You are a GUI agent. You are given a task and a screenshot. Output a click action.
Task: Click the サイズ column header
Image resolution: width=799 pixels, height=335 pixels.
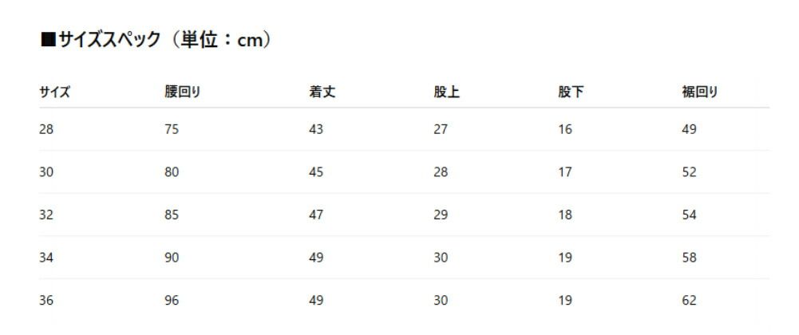click(x=54, y=92)
